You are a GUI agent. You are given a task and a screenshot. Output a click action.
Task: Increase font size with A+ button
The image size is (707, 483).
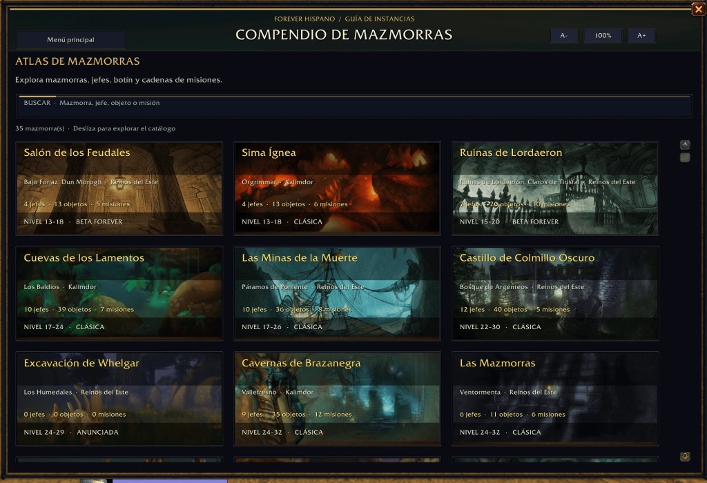[x=641, y=36]
